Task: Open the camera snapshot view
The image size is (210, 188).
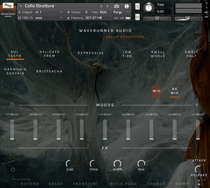Action: (x=116, y=6)
